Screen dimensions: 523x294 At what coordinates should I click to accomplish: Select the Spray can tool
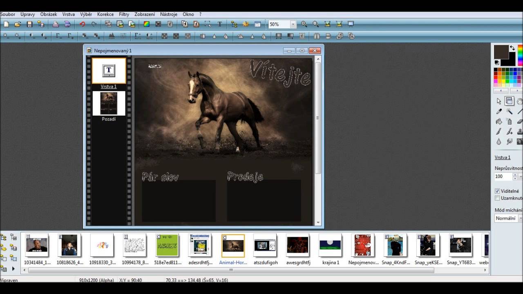pyautogui.click(x=509, y=121)
